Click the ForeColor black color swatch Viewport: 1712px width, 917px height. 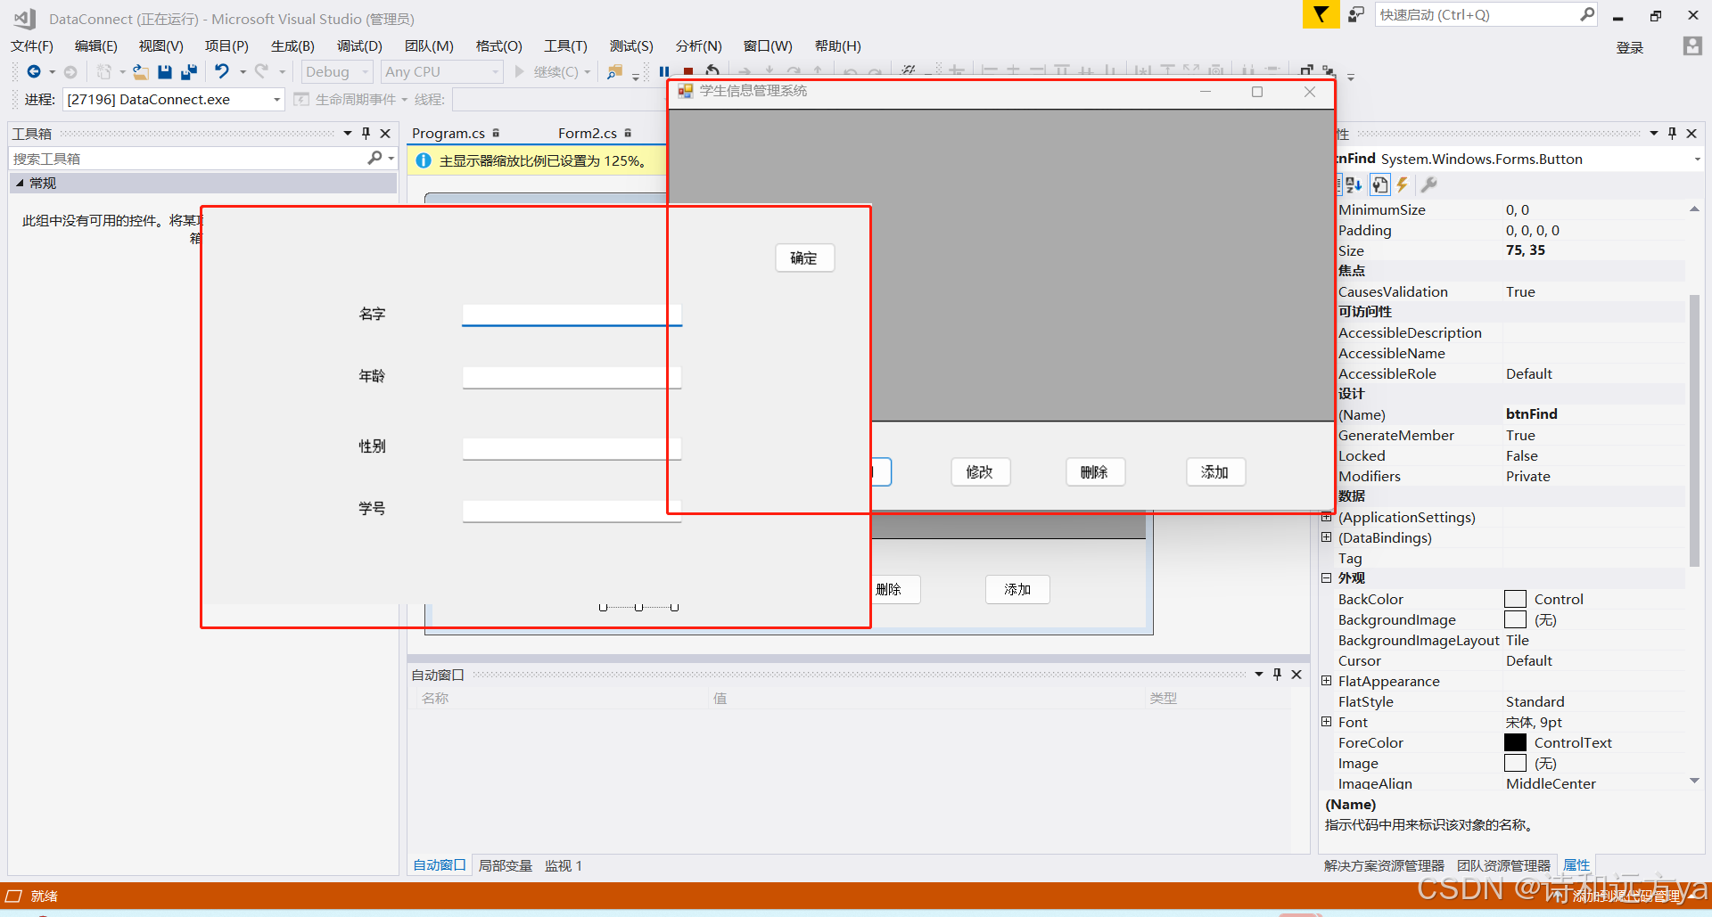tap(1515, 742)
